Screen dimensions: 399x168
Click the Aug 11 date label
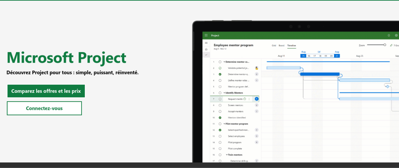(281, 56)
